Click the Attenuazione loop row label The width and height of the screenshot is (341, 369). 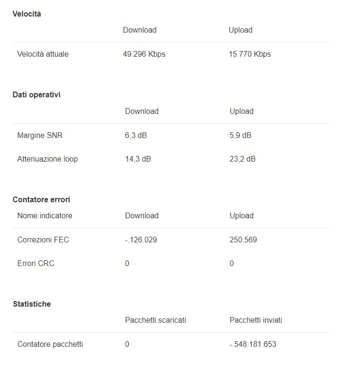(47, 159)
